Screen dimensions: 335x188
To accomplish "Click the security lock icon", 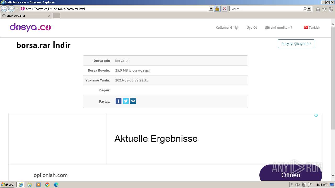I will tap(217, 9).
